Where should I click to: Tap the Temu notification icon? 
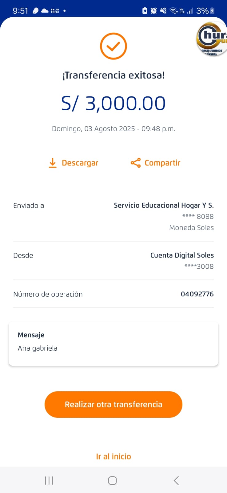[x=55, y=11]
